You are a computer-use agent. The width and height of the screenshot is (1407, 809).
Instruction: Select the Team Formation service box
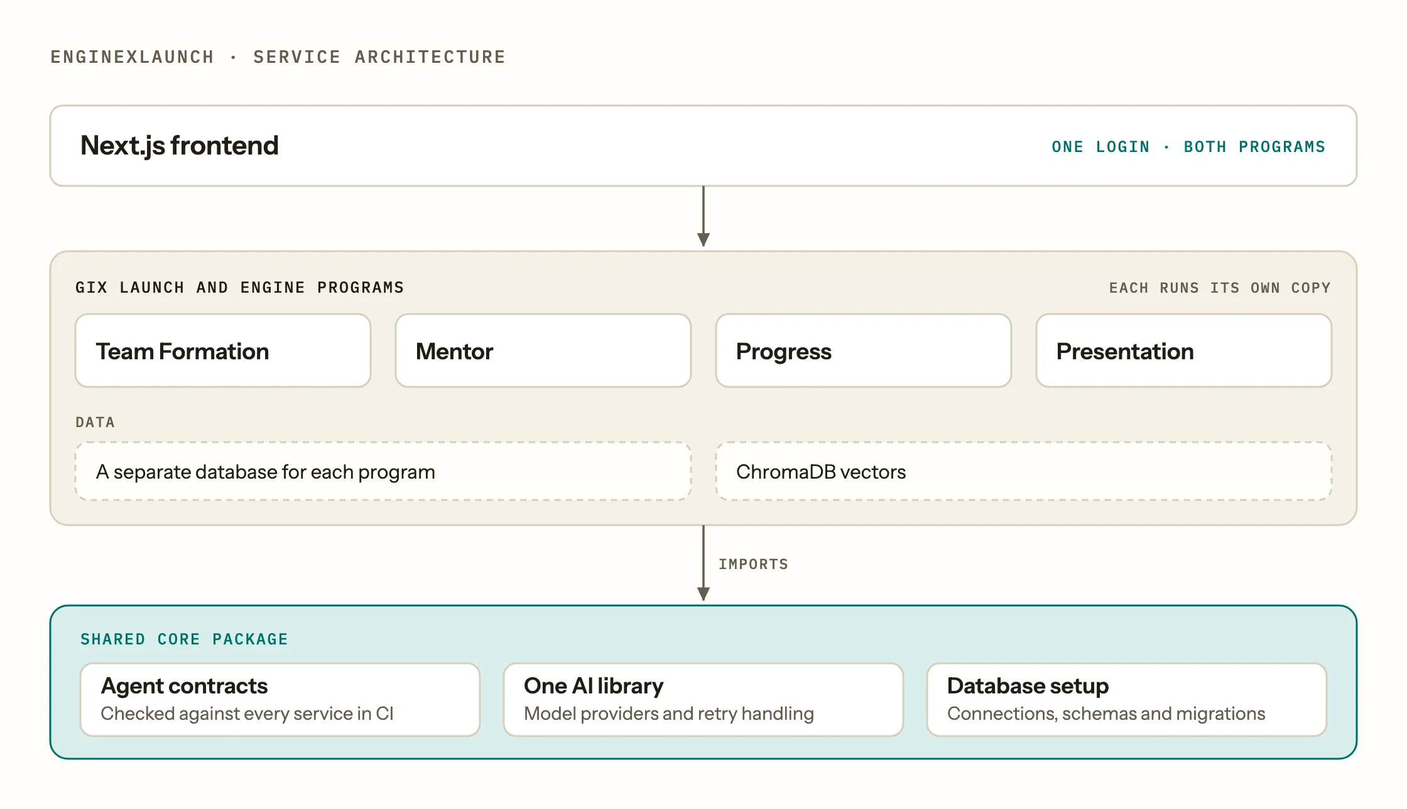[223, 351]
